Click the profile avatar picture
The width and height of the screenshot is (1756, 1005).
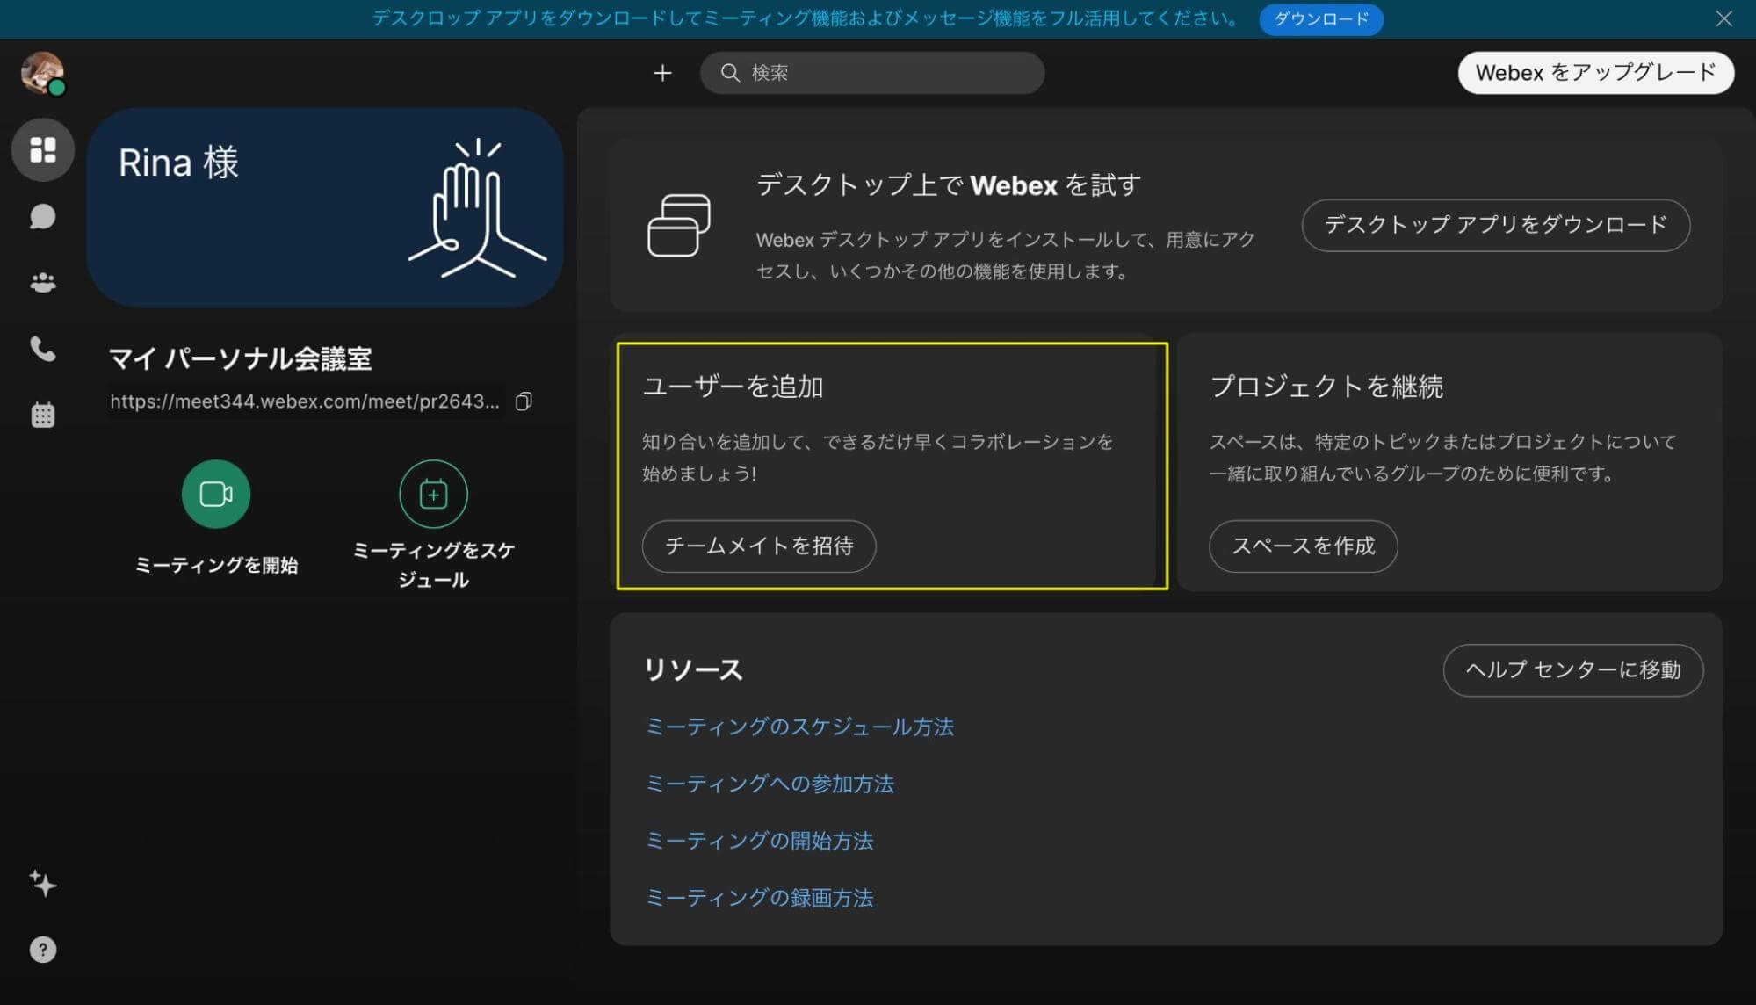click(x=42, y=73)
